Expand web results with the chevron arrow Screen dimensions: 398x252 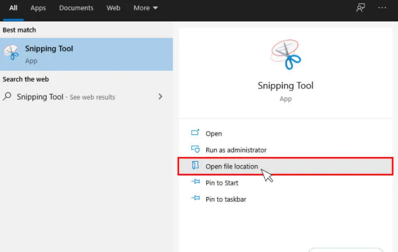[160, 96]
